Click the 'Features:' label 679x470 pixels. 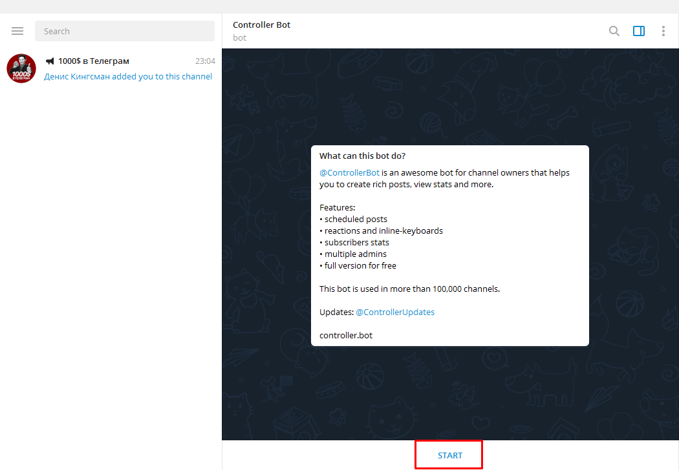[338, 207]
